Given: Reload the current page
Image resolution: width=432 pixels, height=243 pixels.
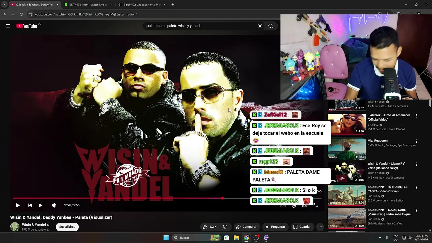Looking at the screenshot, I should point(21,14).
